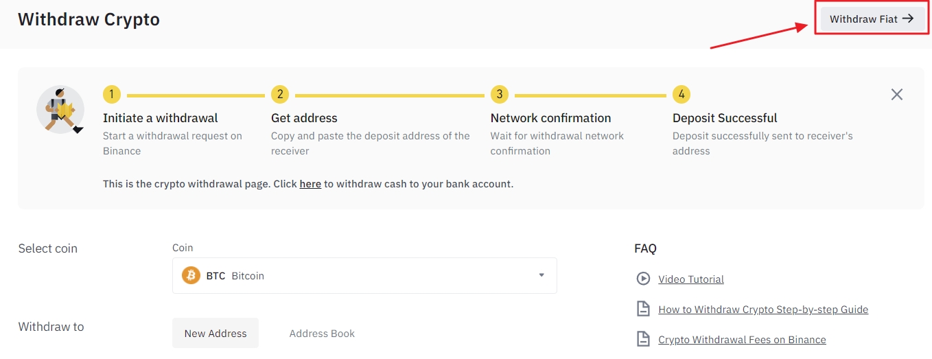The width and height of the screenshot is (932, 359).
Task: Click the arrow in Withdraw Fiat button
Action: [908, 19]
